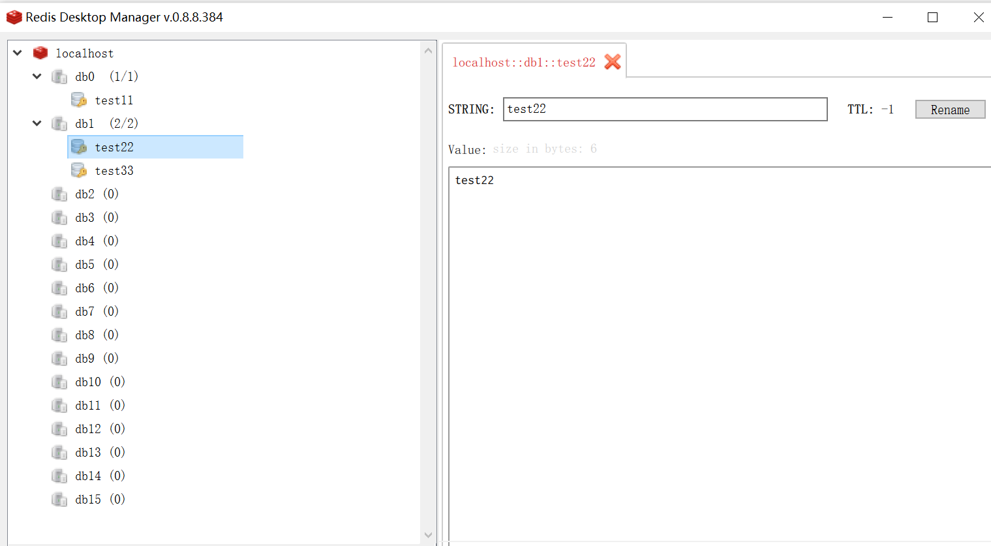Click the db11 database icon
This screenshot has width=991, height=546.
[59, 406]
